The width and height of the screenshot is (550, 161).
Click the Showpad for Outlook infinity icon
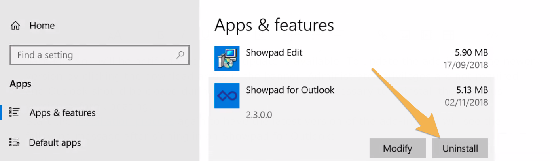(227, 96)
